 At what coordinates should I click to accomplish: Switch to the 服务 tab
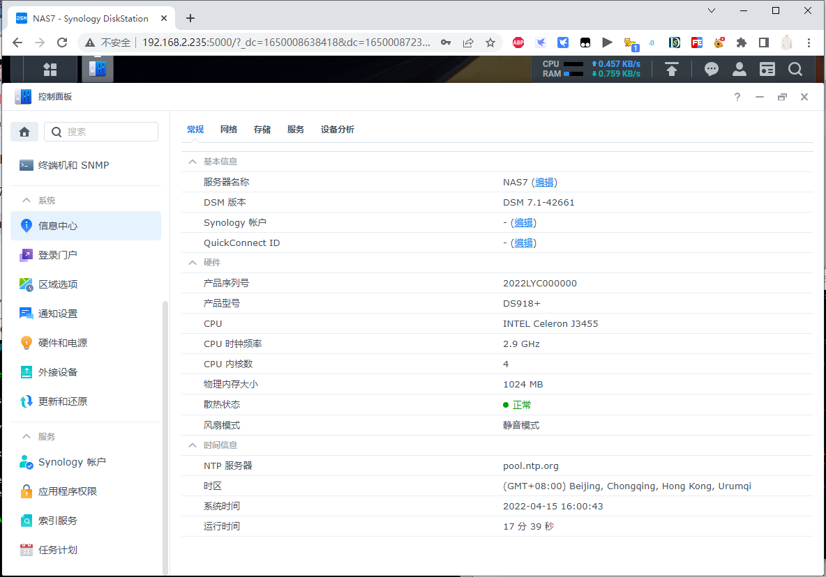[296, 130]
